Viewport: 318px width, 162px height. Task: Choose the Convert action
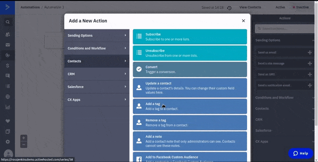190,69
